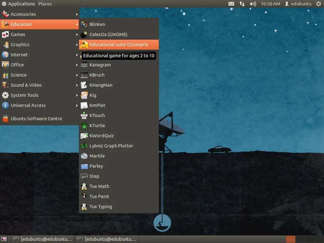Click the Blinken app icon
This screenshot has height=243, width=324.
click(x=84, y=24)
